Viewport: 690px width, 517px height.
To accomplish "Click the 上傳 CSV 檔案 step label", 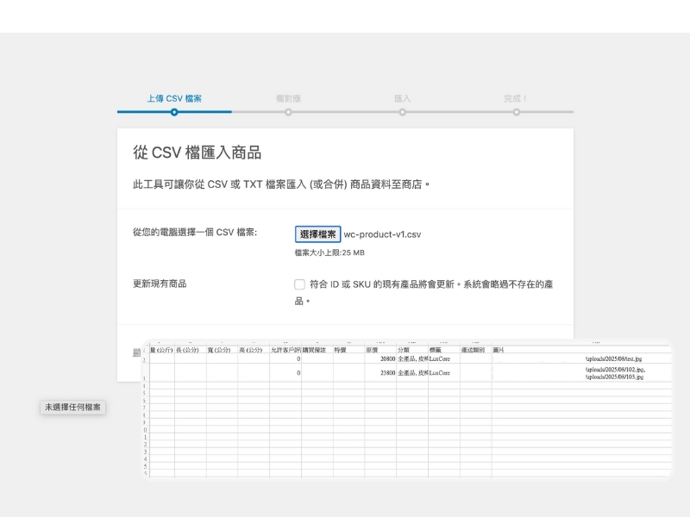I will 174,99.
